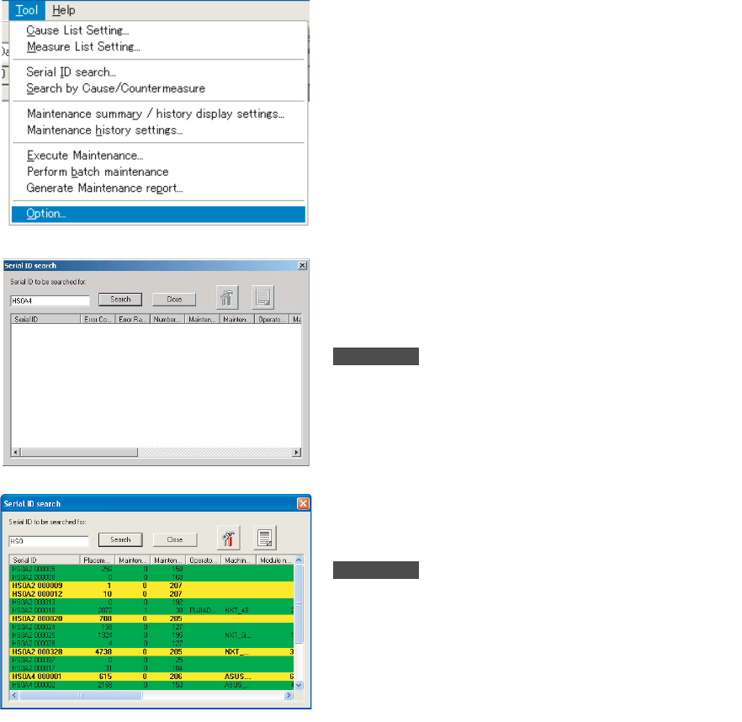Click grayed report sheet icon in empty-results dialog
Image resolution: width=742 pixels, height=722 pixels.
point(263,297)
